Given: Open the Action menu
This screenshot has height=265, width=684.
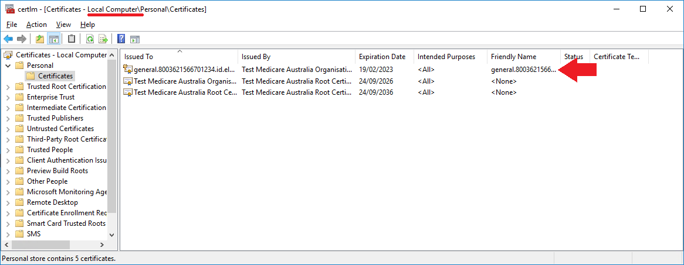Looking at the screenshot, I should pyautogui.click(x=36, y=25).
